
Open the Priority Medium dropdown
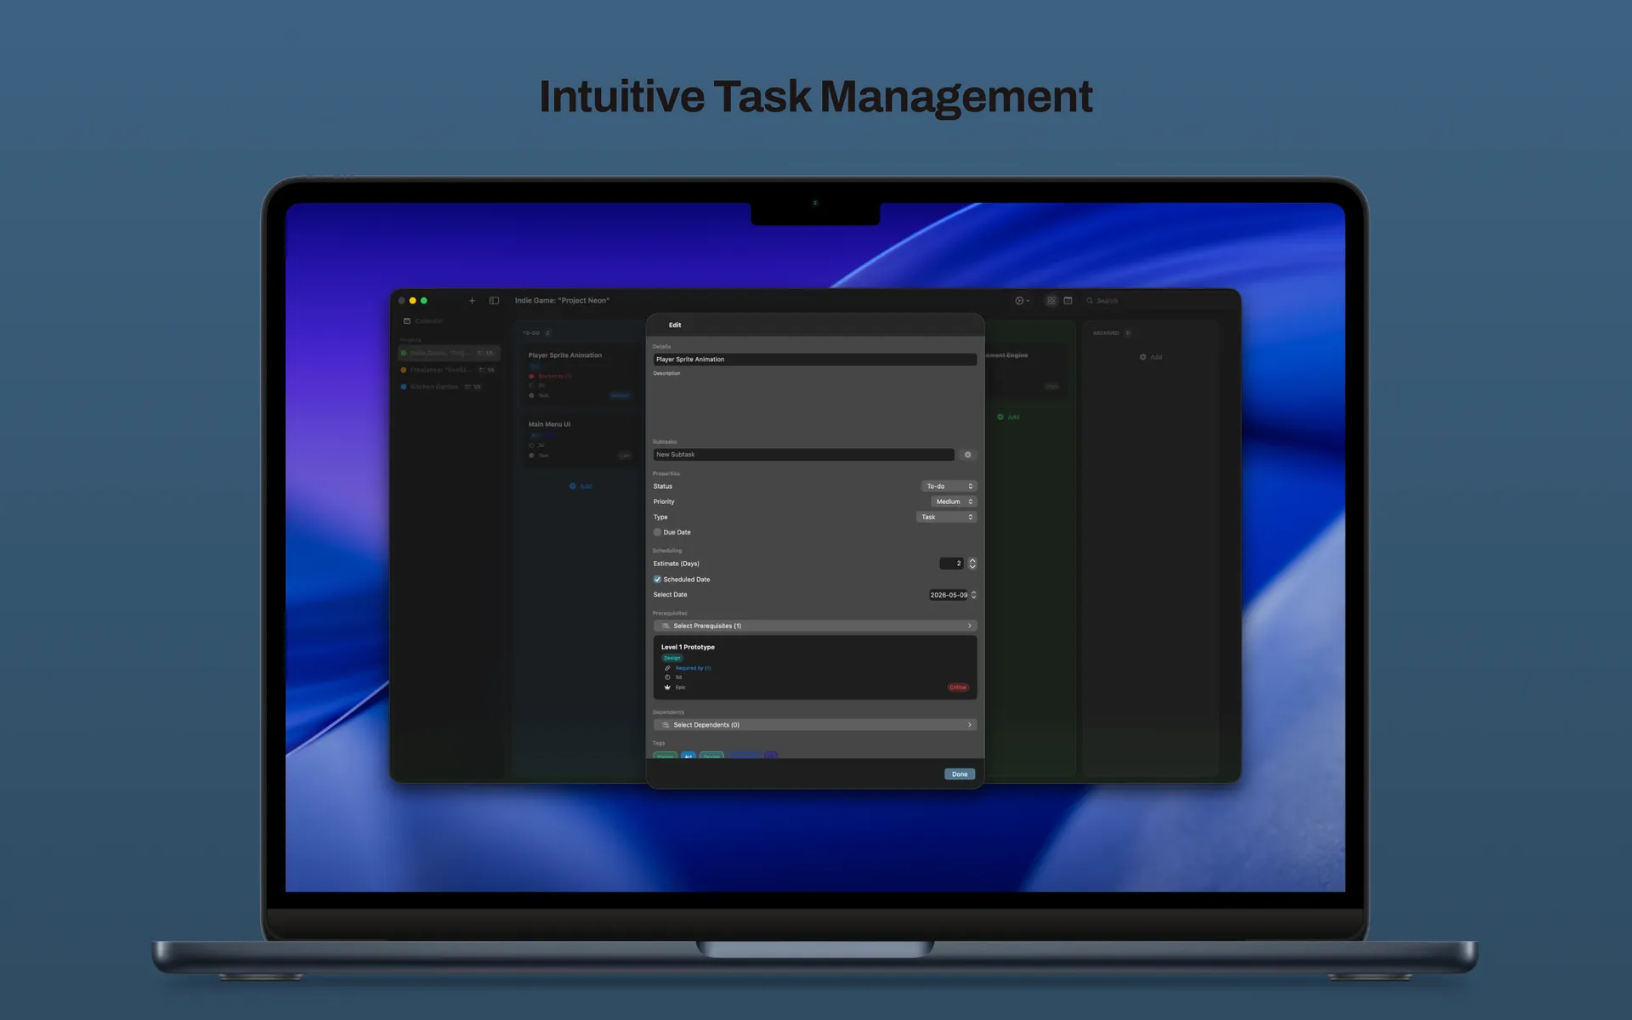tap(953, 501)
